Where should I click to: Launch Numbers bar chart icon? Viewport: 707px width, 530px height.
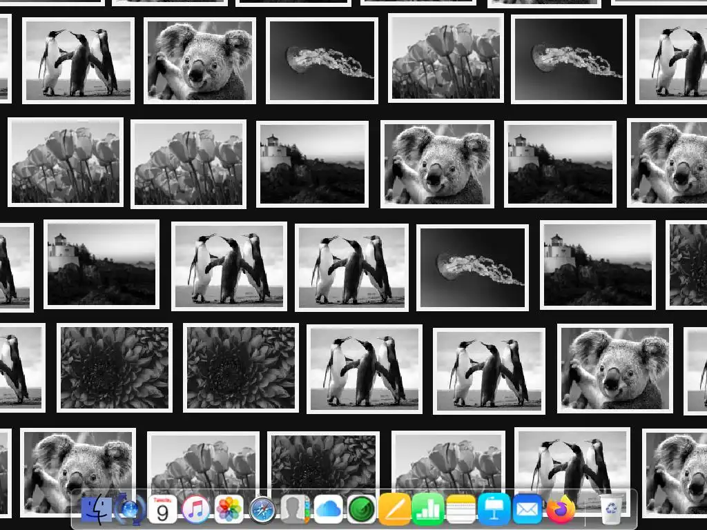[x=428, y=510]
